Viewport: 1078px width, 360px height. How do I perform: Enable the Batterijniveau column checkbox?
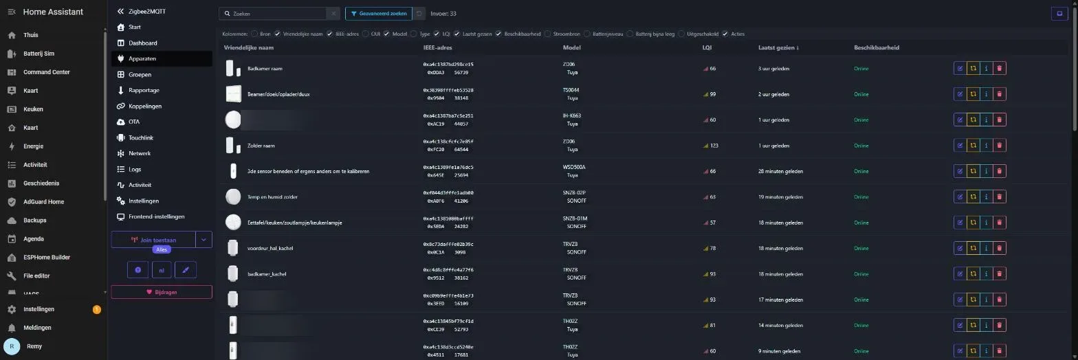point(587,34)
